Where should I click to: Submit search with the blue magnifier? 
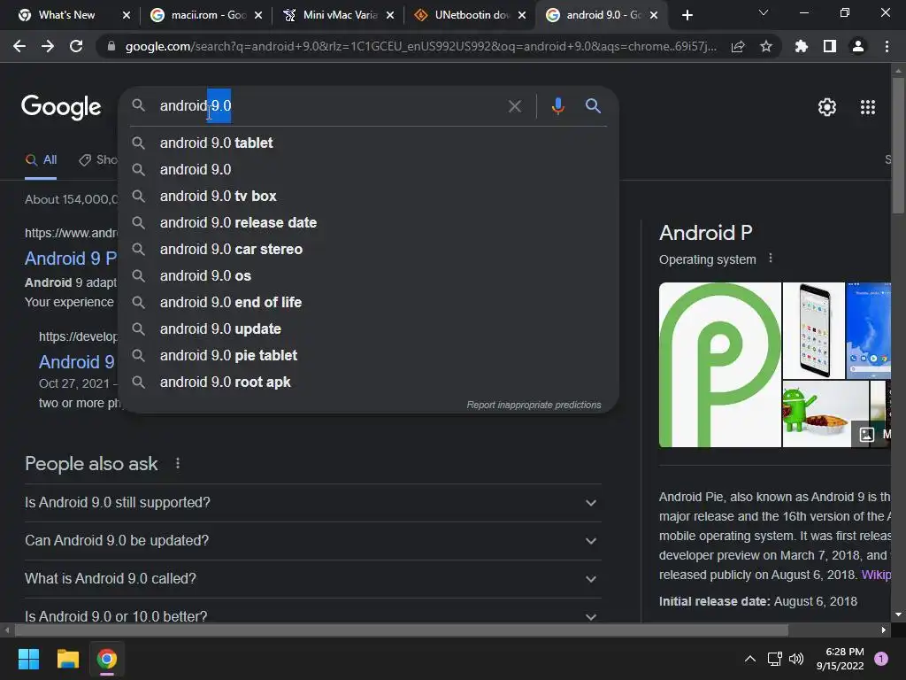pyautogui.click(x=593, y=106)
